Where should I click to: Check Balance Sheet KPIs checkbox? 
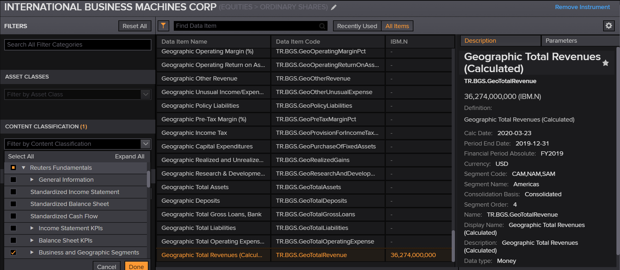(x=13, y=240)
